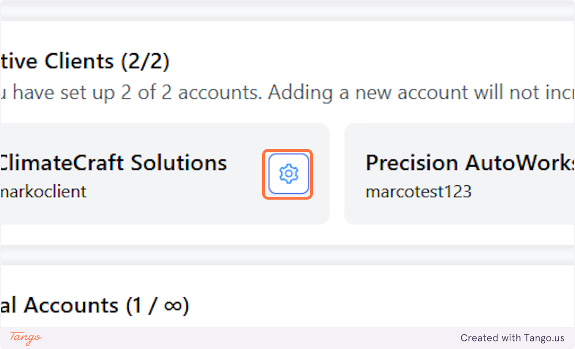Click the marcotest123 username label
575x349 pixels.
[x=419, y=191]
